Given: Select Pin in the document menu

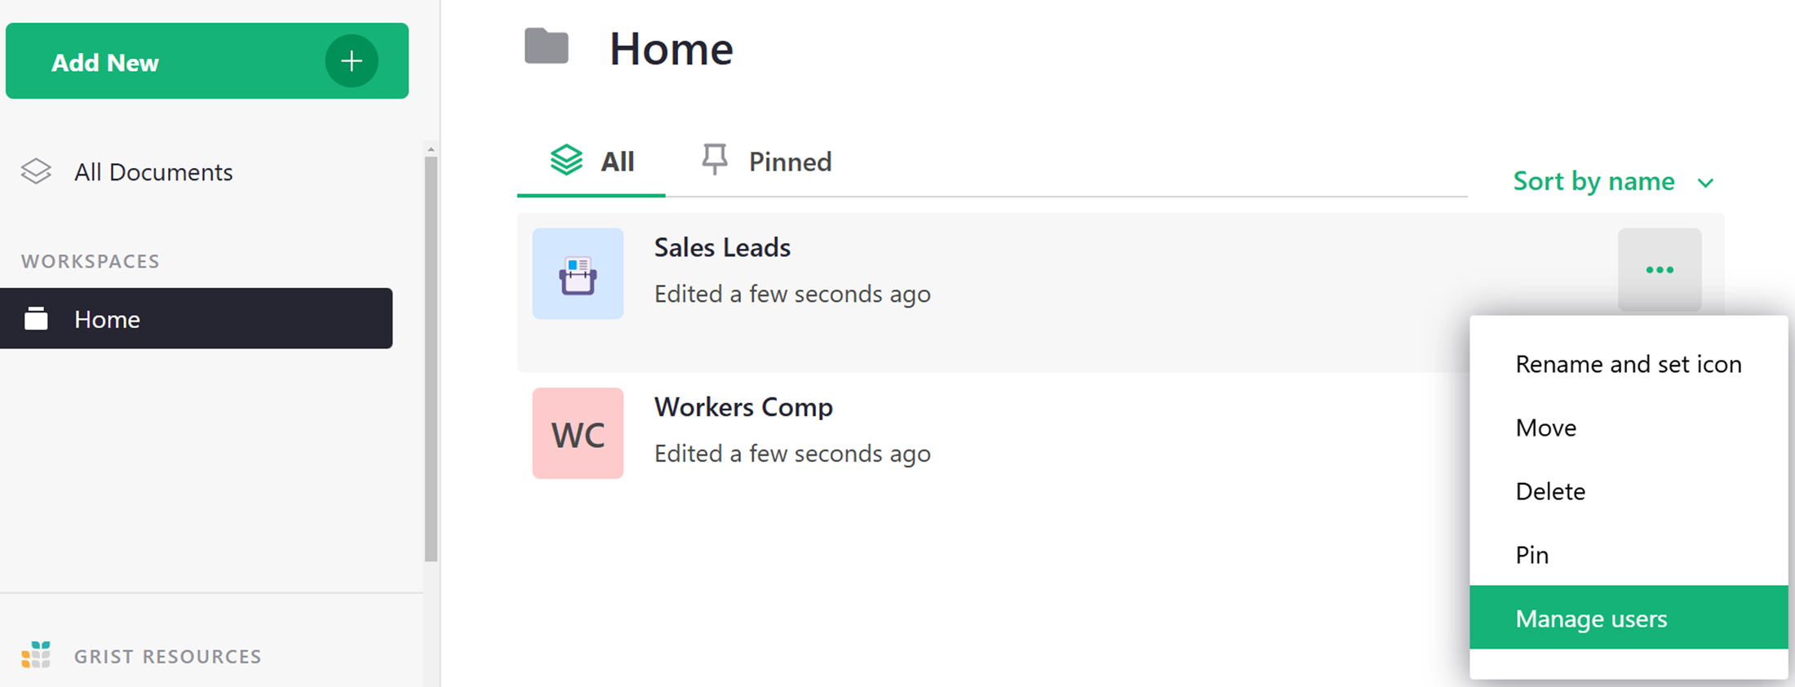Looking at the screenshot, I should pyautogui.click(x=1531, y=555).
